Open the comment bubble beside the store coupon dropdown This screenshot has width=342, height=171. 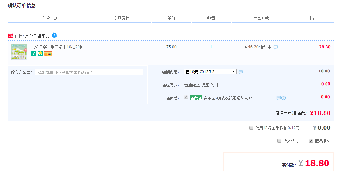(241, 72)
